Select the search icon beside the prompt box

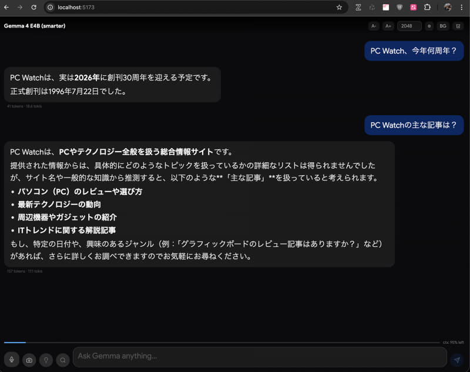(63, 360)
